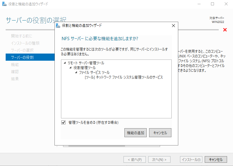
Task: Collapse the リモート サーバー管理ツール tree node
Action: (65, 63)
